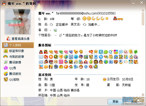
Task: Click the golden bell service icon
Action: [x=76, y=52]
